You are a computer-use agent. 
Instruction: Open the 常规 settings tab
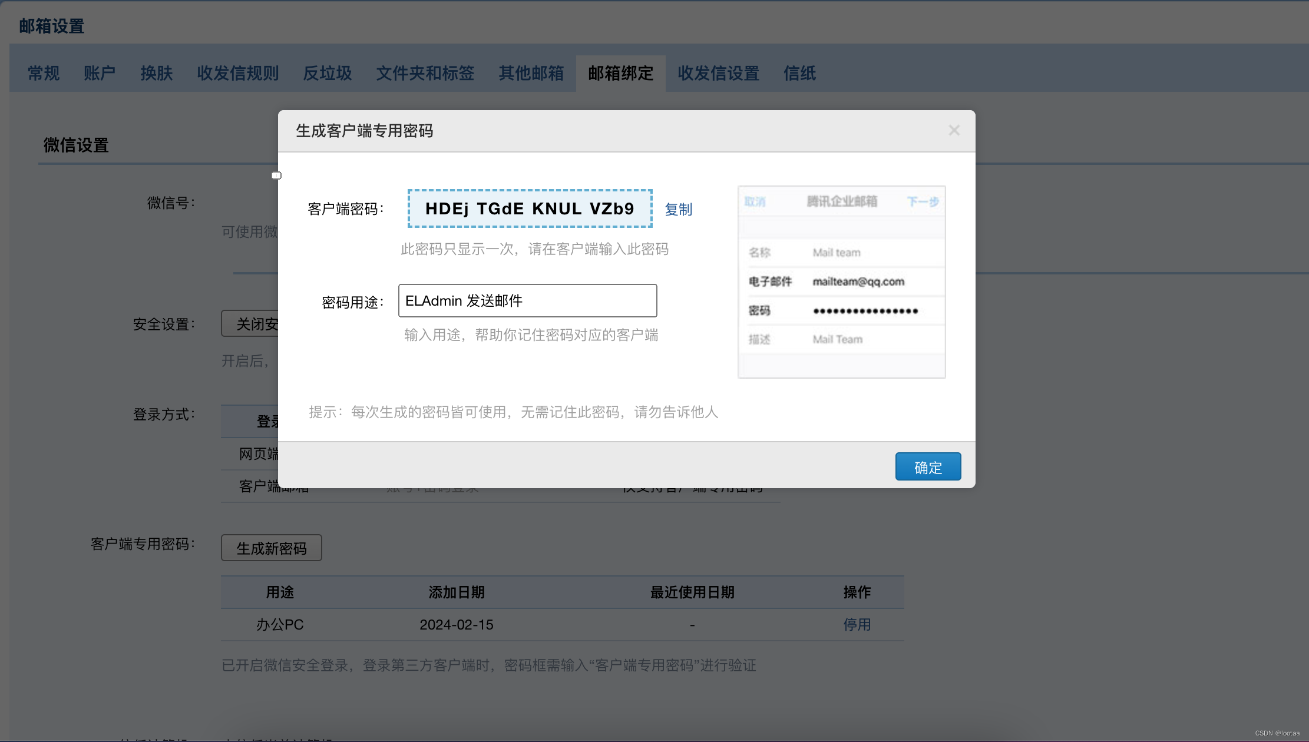click(44, 73)
